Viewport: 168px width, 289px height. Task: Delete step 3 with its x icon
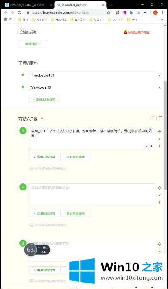tap(159, 252)
